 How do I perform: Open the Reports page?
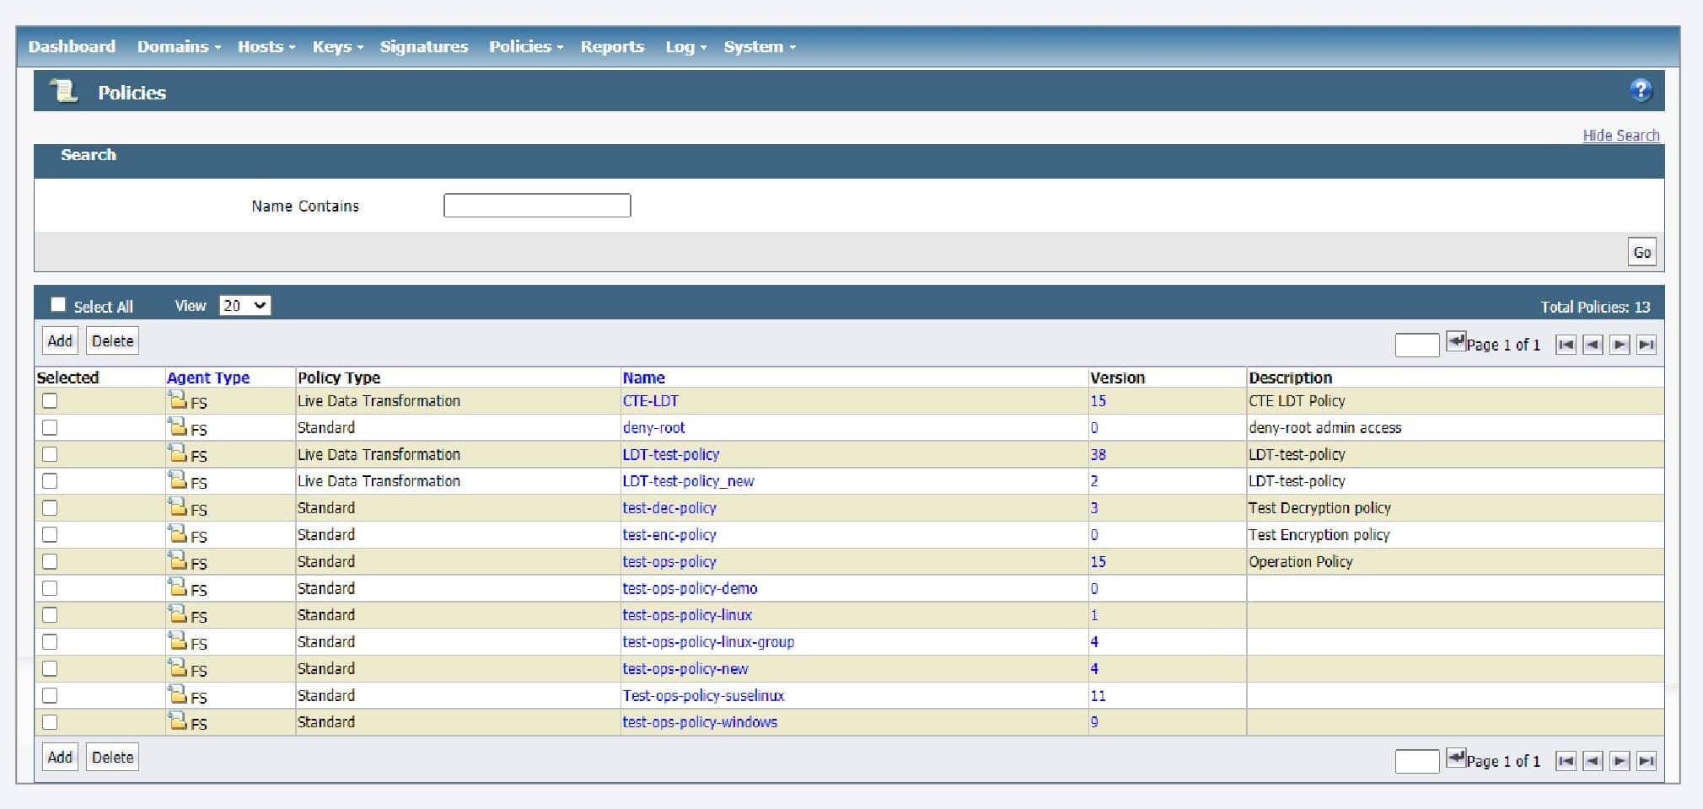(612, 46)
